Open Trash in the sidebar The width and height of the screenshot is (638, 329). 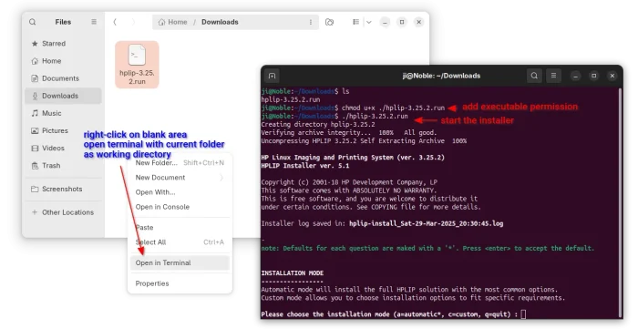pyautogui.click(x=64, y=166)
